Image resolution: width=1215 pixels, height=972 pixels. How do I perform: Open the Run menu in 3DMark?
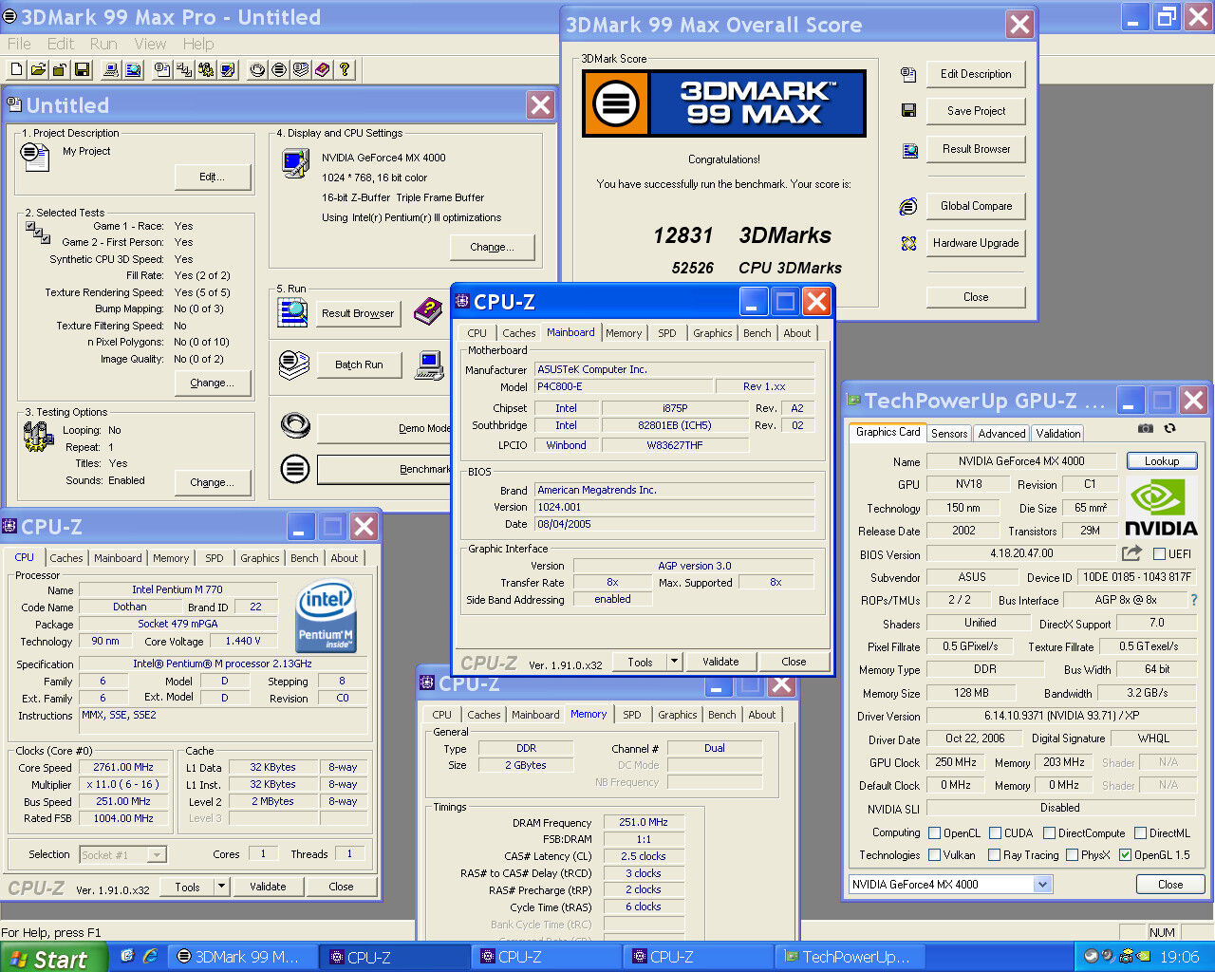point(103,44)
